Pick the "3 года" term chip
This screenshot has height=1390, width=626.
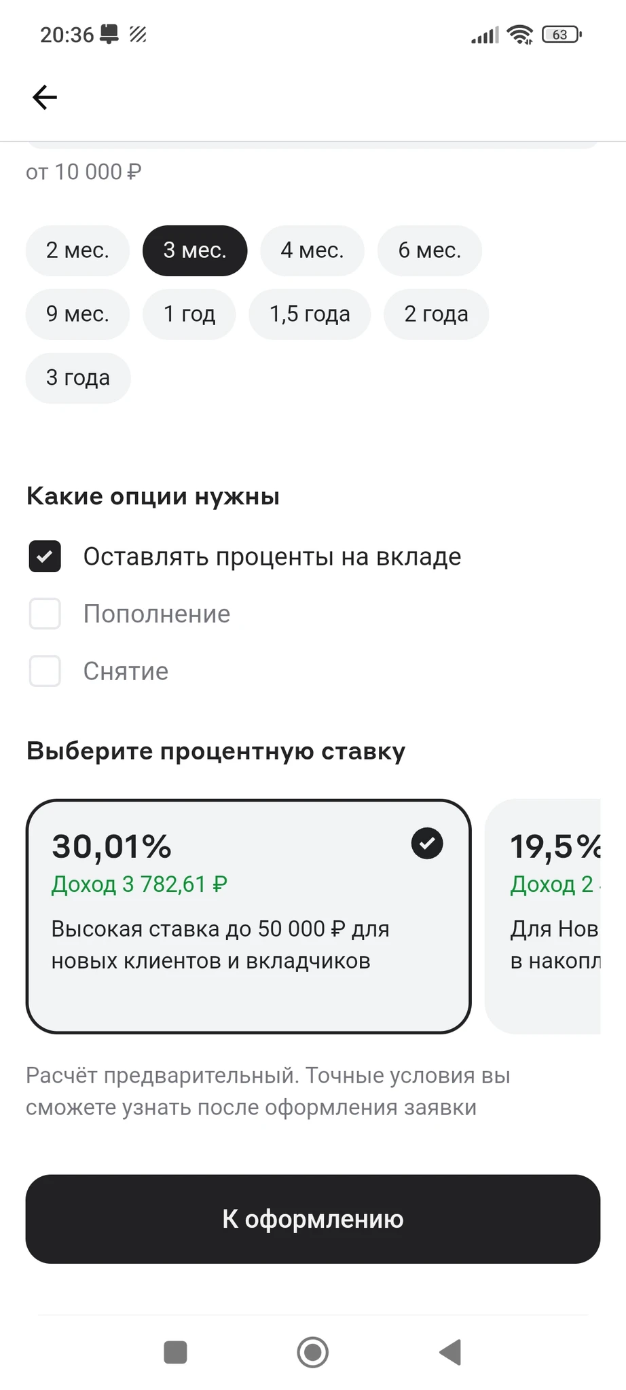(x=77, y=378)
